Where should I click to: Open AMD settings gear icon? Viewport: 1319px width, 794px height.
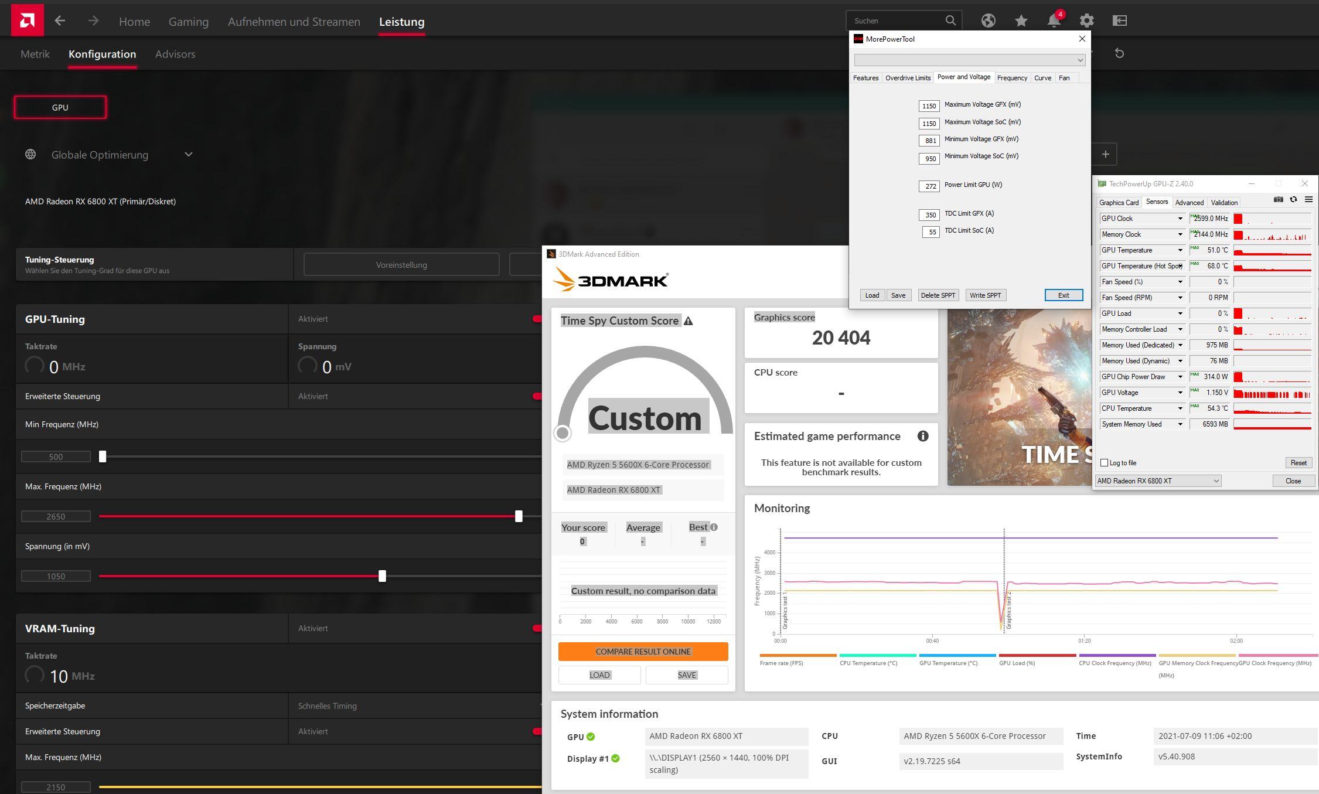tap(1086, 21)
